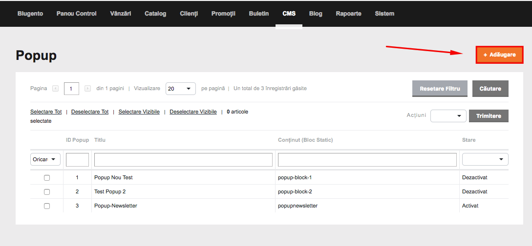The height and width of the screenshot is (246, 532).
Task: Click the Selectare Vizibile link
Action: pos(139,112)
